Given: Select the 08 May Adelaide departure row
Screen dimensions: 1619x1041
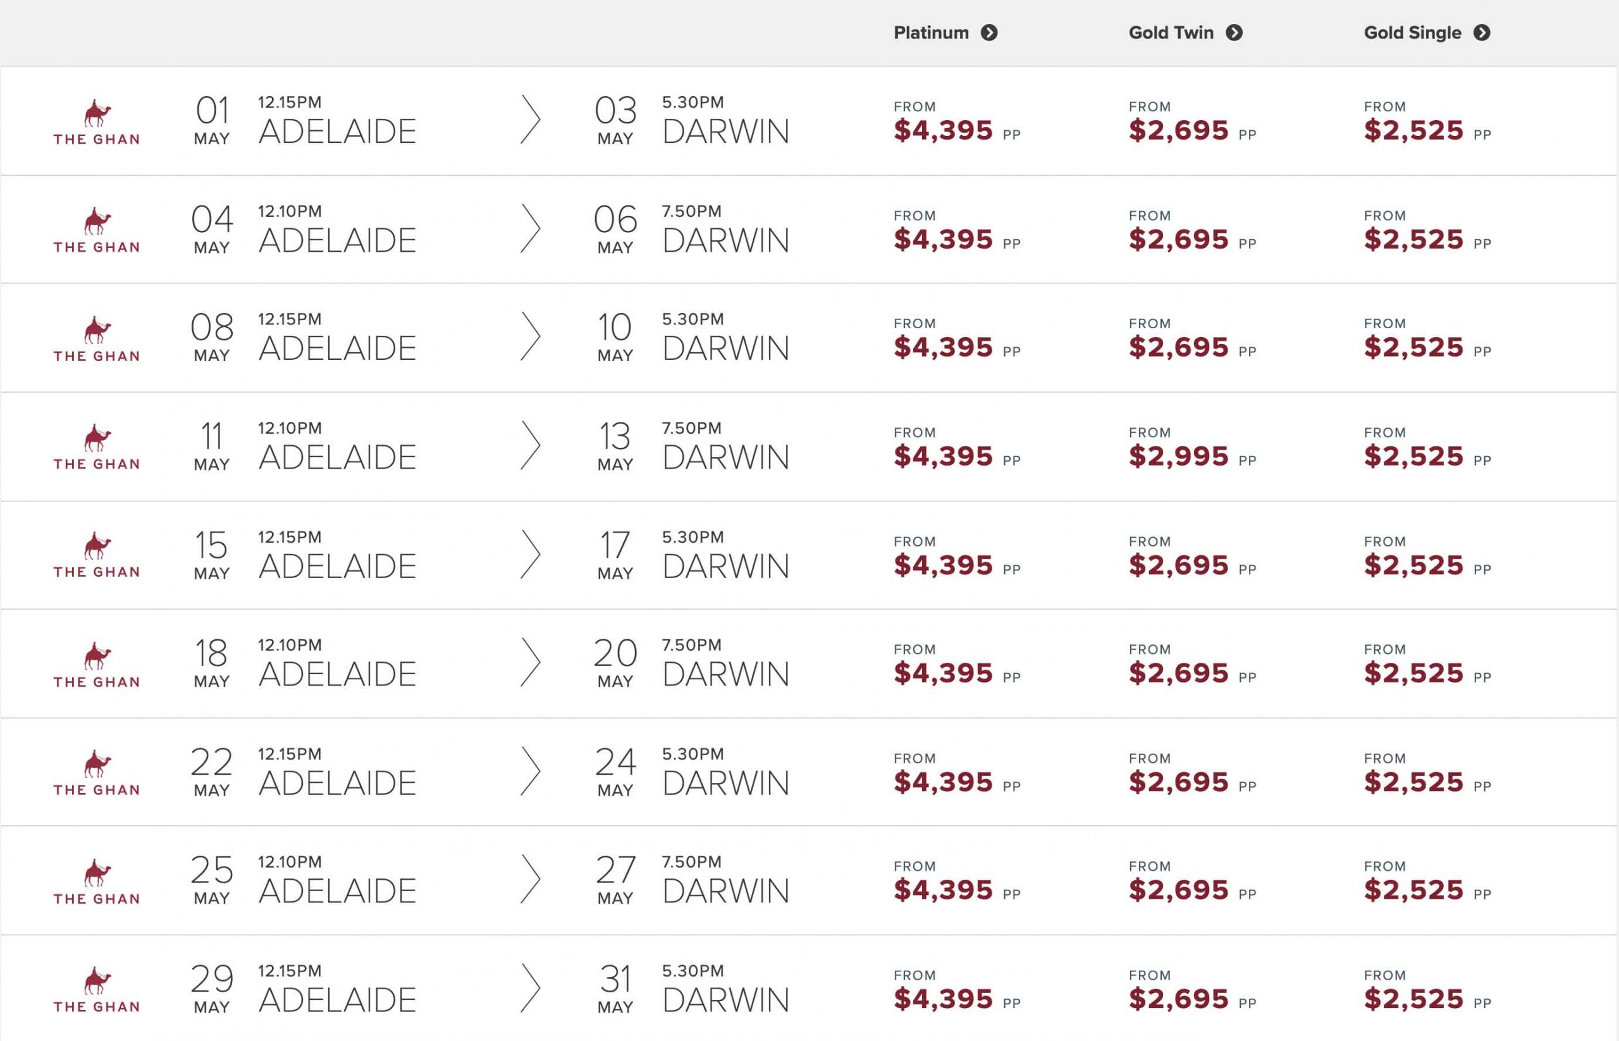Looking at the screenshot, I should [336, 348].
